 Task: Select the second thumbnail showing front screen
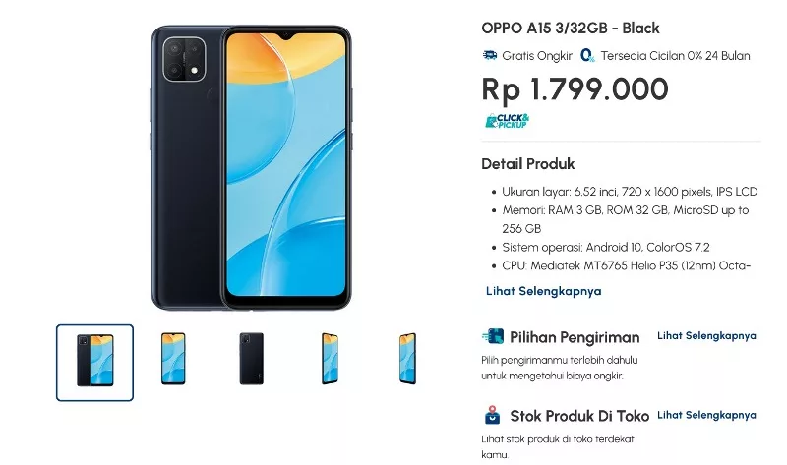point(173,359)
